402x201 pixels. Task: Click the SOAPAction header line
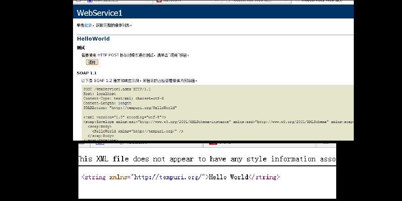[x=130, y=108]
